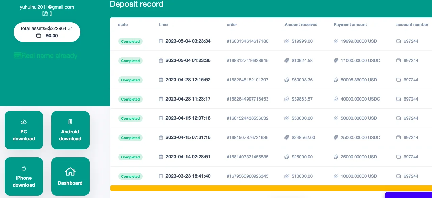Click the total assets balance pill
432x198 pixels.
(47, 32)
